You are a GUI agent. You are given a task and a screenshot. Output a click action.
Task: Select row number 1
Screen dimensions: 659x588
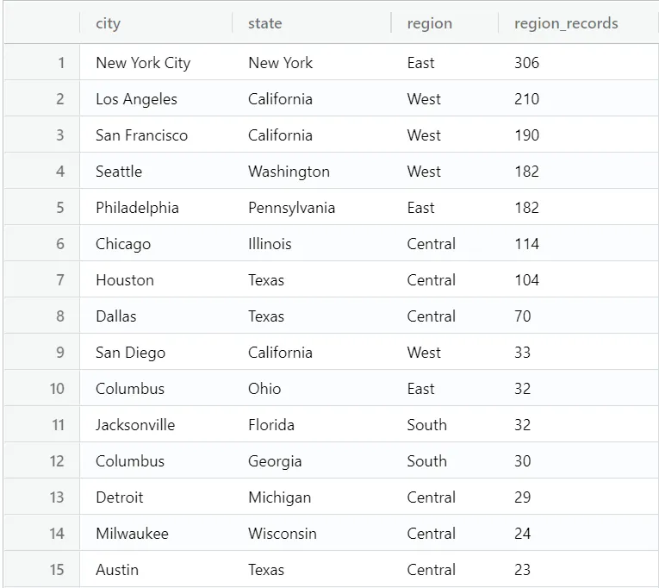[x=61, y=63]
